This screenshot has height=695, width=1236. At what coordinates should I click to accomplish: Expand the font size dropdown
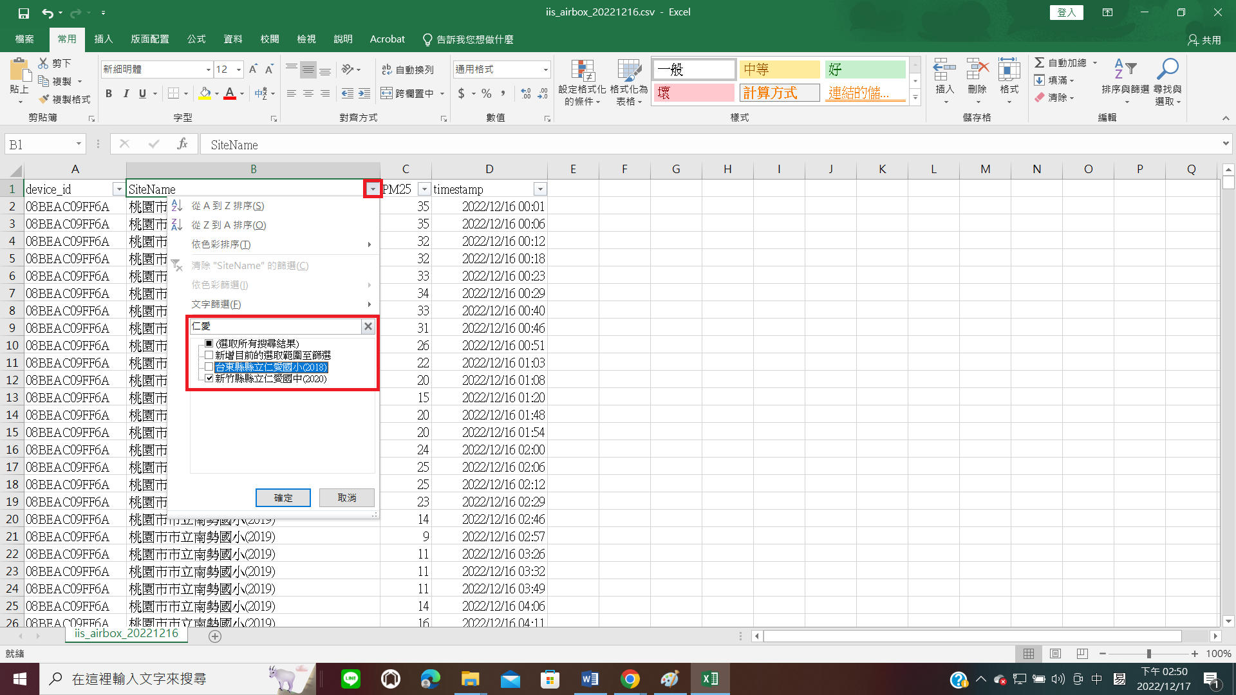point(239,69)
